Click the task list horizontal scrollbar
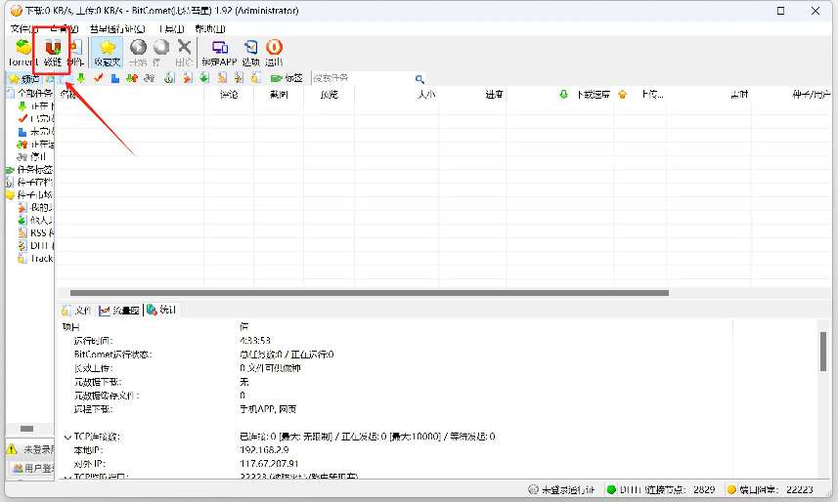Image resolution: width=838 pixels, height=502 pixels. pyautogui.click(x=362, y=292)
